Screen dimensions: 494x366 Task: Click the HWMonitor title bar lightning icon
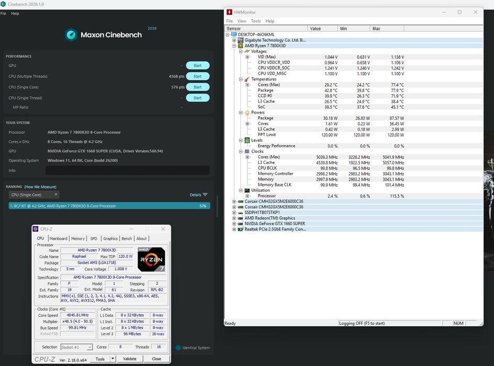[229, 12]
